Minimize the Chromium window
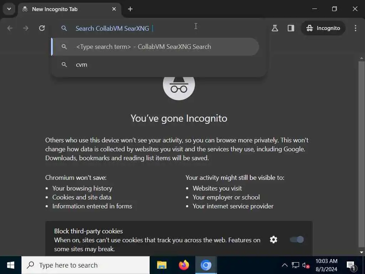 tap(314, 9)
